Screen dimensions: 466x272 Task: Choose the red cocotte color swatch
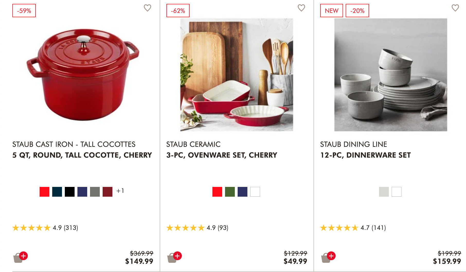(44, 192)
